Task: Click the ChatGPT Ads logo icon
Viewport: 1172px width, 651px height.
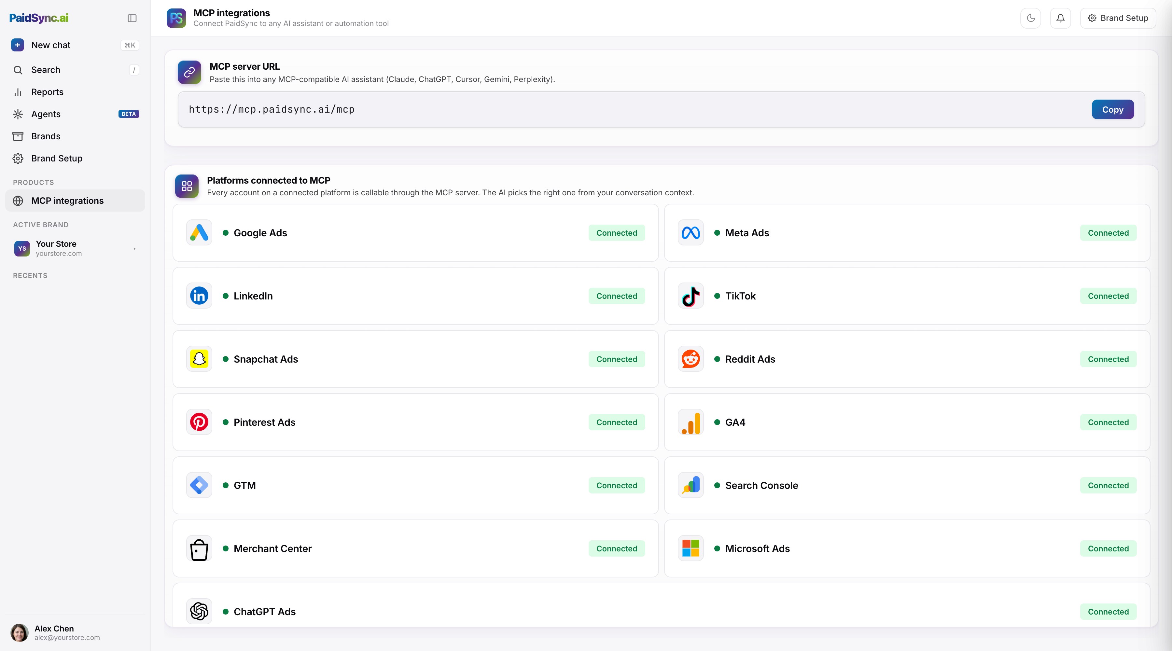Action: click(x=199, y=611)
